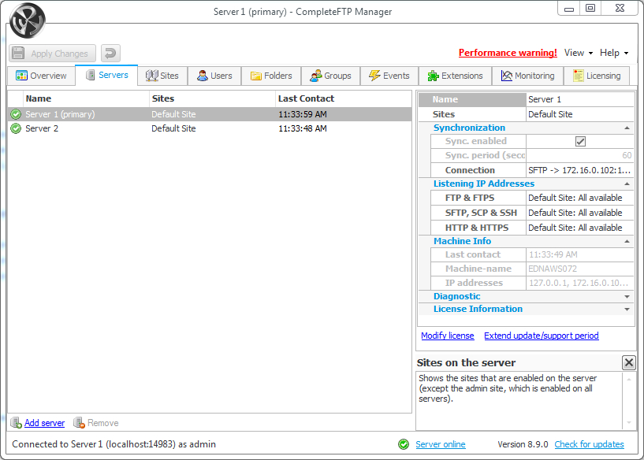The height and width of the screenshot is (460, 644).
Task: Click the undo changes arrow icon
Action: pos(110,54)
